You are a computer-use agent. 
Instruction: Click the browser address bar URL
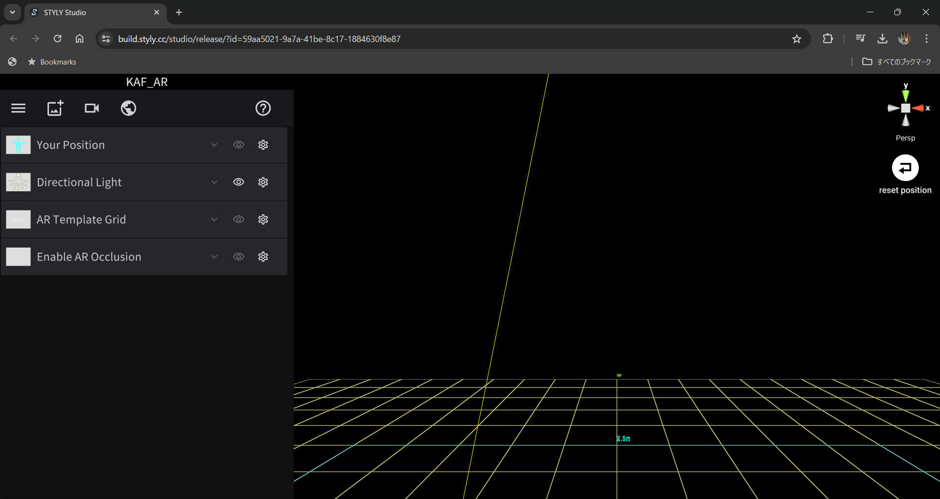click(259, 39)
